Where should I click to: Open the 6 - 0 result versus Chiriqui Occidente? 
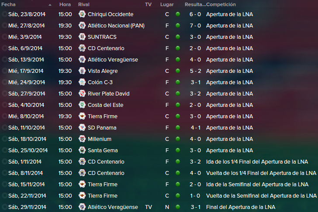pos(195,14)
